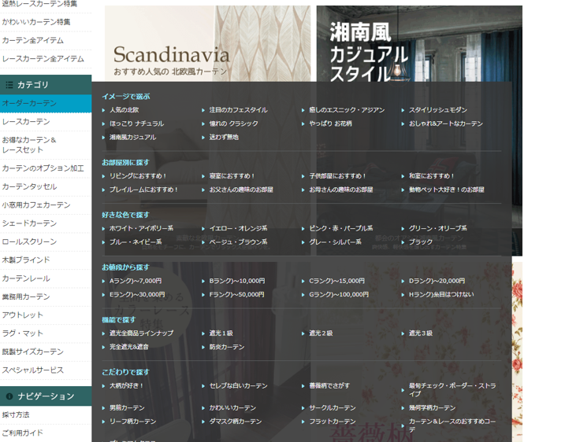Click the arrow bullet before 人気の北欧
This screenshot has height=442, width=565.
tap(104, 110)
